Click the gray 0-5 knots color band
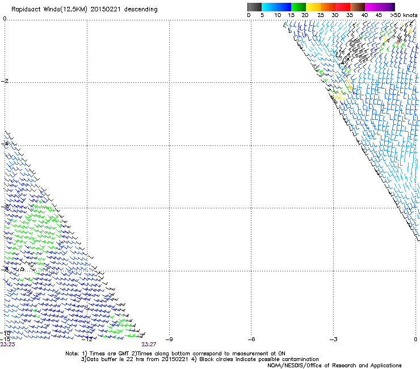This screenshot has width=420, height=369. click(254, 7)
